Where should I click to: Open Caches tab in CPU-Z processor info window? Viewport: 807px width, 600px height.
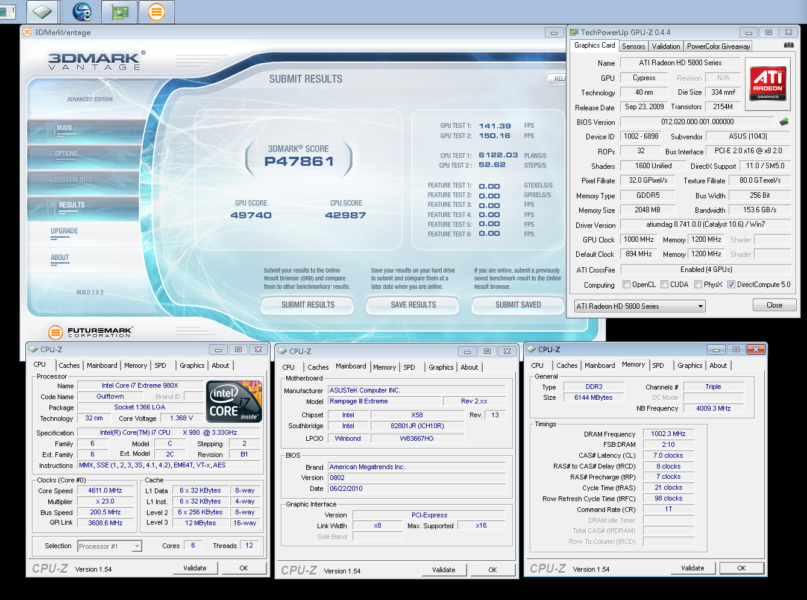[69, 365]
